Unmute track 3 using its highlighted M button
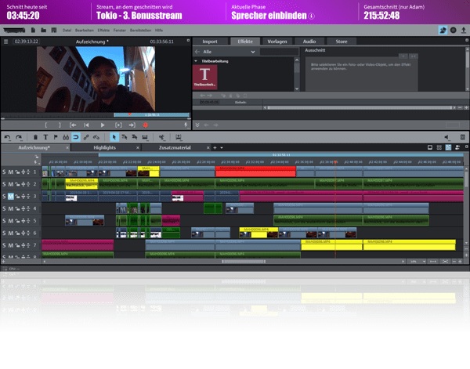 11,197
